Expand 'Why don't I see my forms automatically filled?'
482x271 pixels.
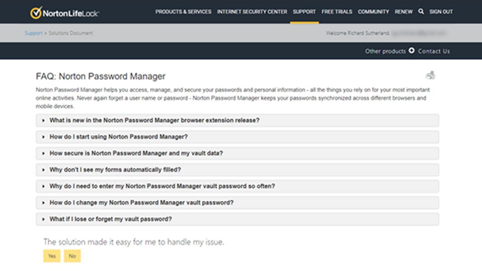click(x=238, y=170)
